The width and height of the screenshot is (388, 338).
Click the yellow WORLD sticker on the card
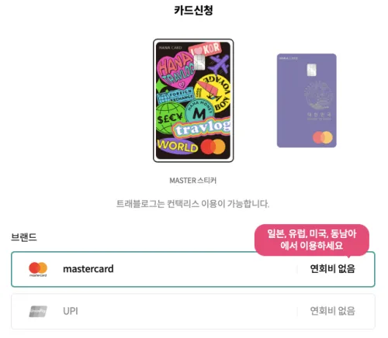177,147
